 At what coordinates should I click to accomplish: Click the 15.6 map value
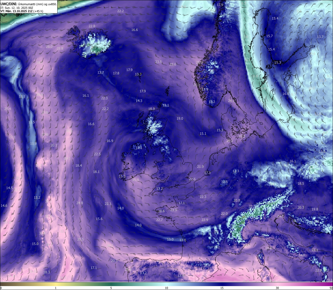click(x=99, y=219)
